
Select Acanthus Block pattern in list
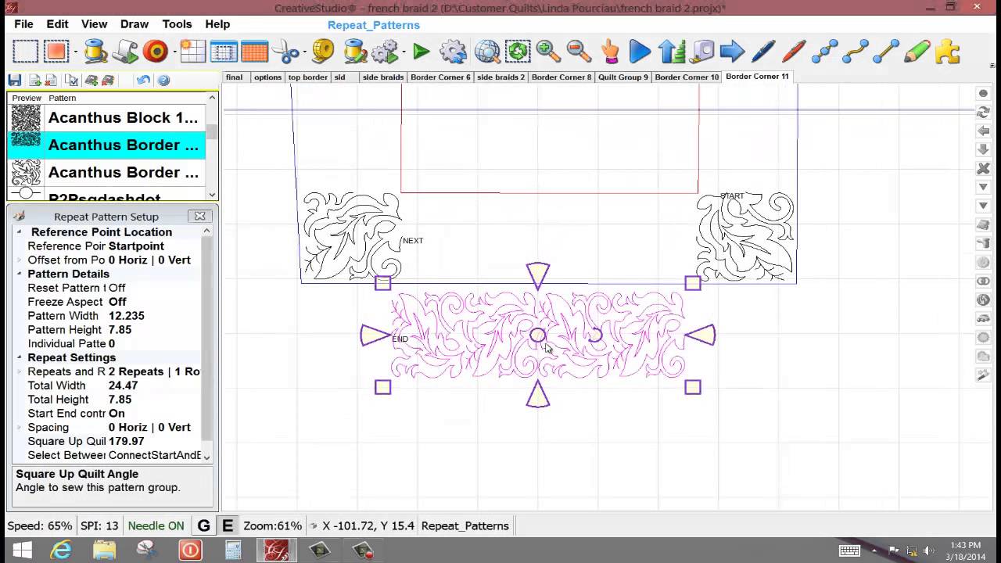pos(123,118)
